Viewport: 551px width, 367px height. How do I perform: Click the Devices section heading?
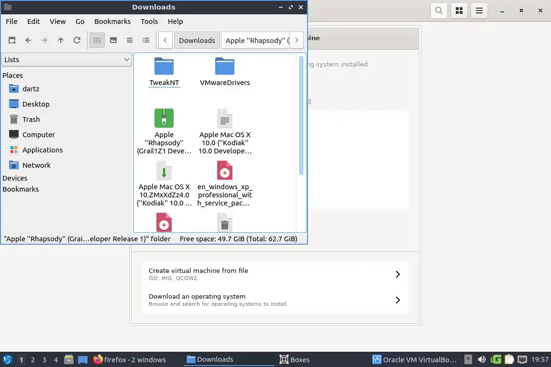tap(15, 178)
